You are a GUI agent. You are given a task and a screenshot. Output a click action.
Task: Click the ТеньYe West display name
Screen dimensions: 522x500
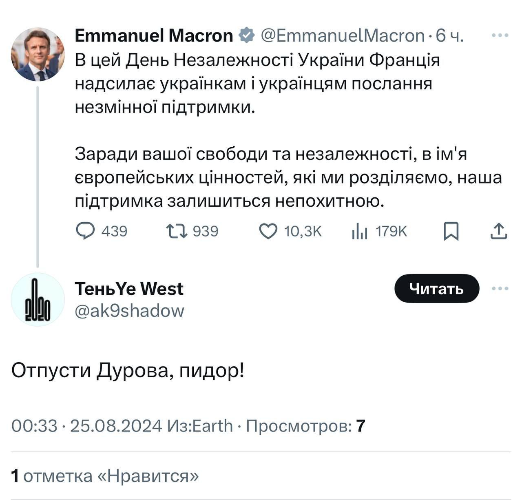coord(129,289)
